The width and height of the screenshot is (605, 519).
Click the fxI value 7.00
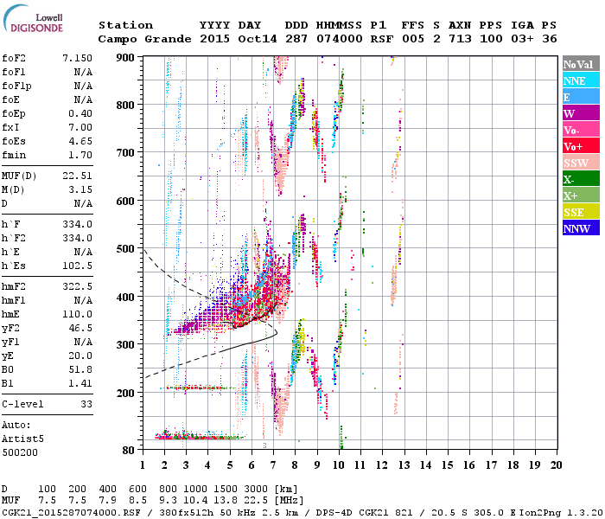pos(80,127)
